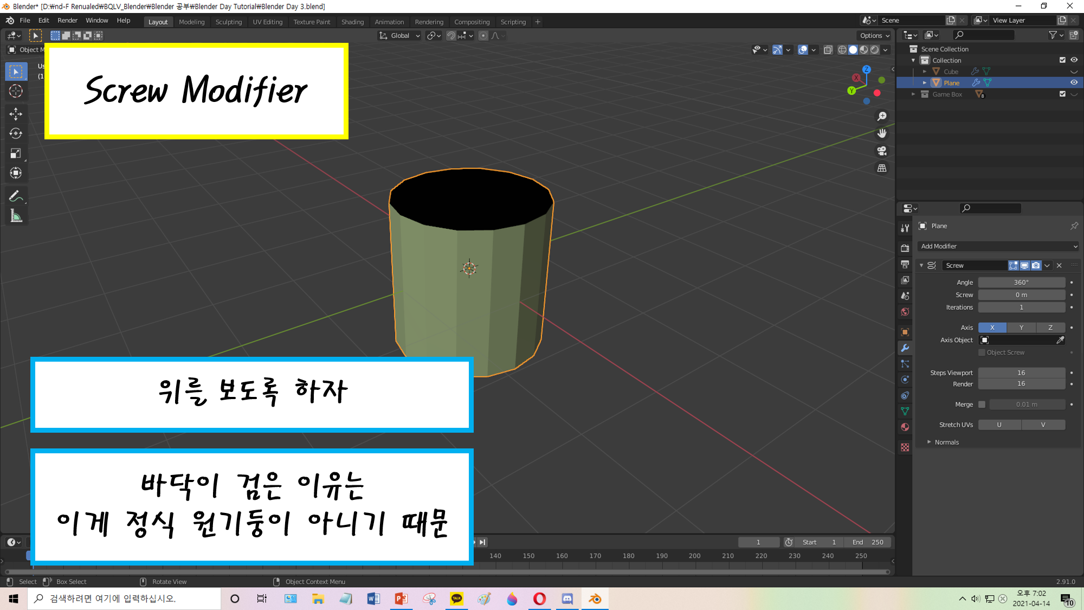Switch to the UV Editing workspace tab

(x=267, y=22)
